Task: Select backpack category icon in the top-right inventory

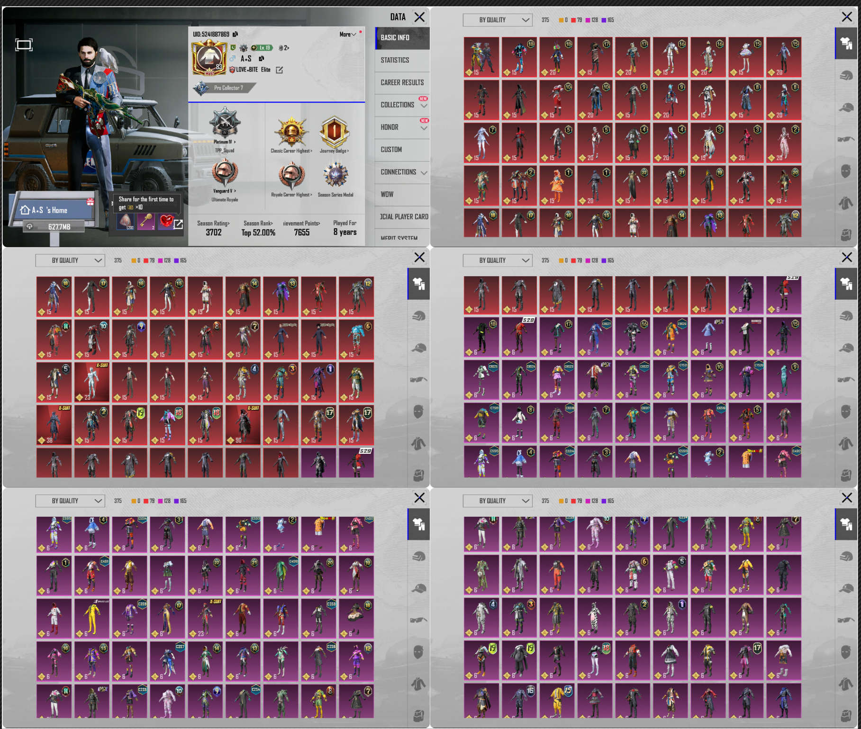Action: click(x=846, y=234)
